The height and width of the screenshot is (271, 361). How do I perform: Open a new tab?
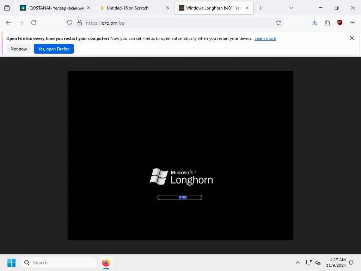tap(261, 8)
